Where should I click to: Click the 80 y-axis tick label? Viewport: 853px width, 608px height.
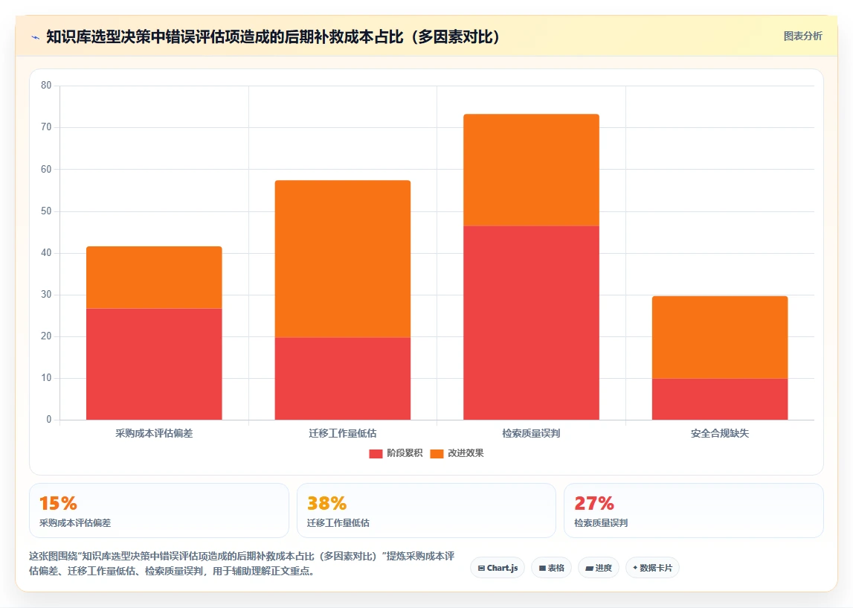[46, 86]
